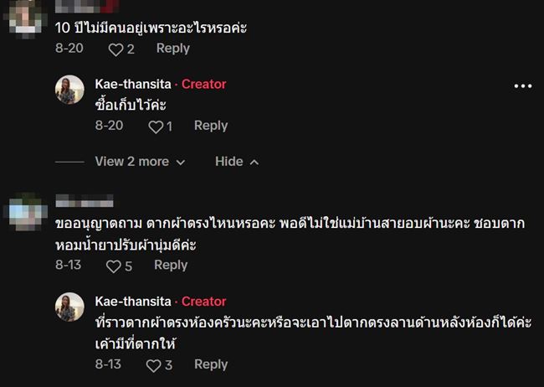544x387 pixels.
Task: Like the comment showing 2 likes
Action: click(x=115, y=49)
